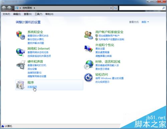This screenshot has width=167, height=129.
Task: Click 查找并解决问题 link
Action: coord(36,43)
